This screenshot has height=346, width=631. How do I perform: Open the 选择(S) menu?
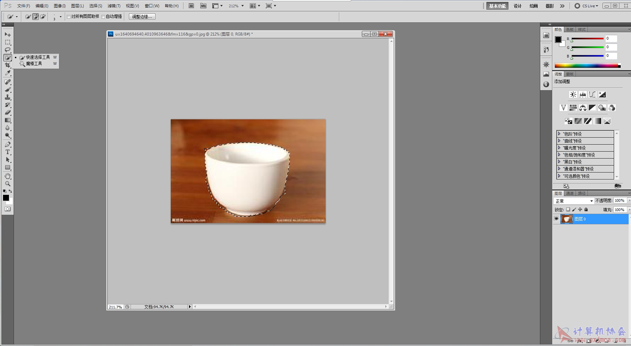tap(96, 6)
